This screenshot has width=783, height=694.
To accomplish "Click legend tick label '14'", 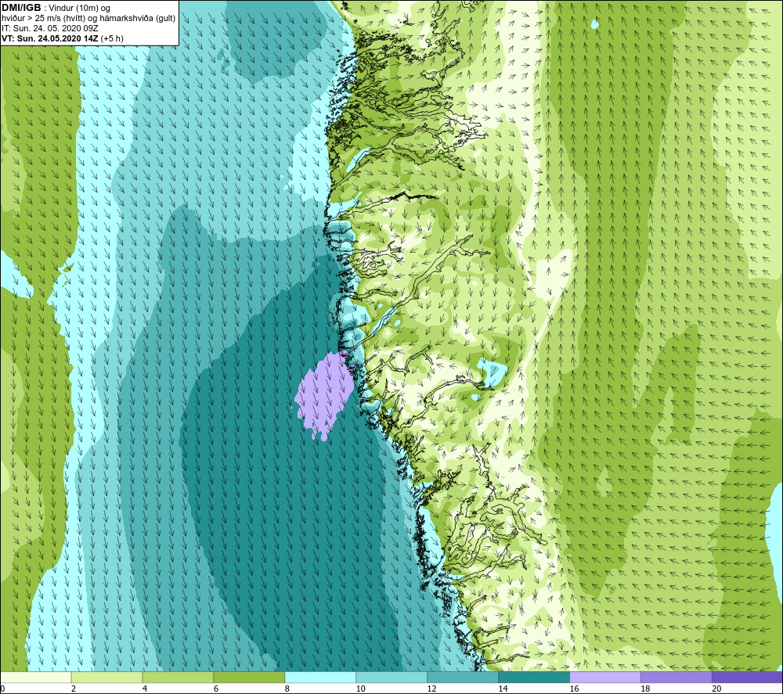I will pos(503,689).
